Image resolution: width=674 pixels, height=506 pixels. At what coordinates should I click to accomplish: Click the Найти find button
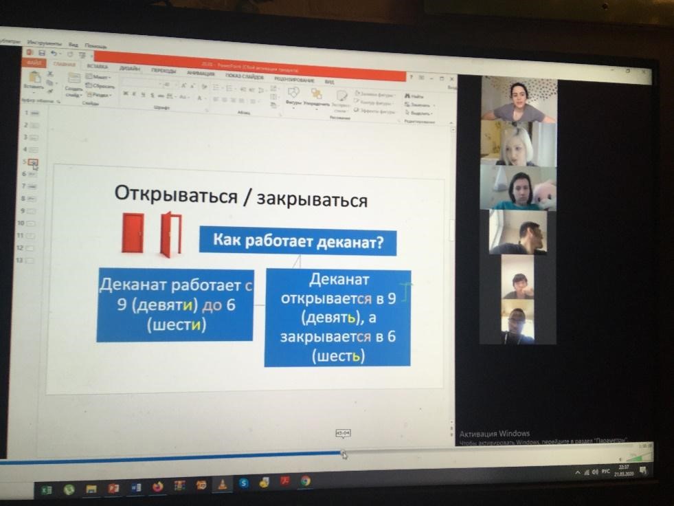[416, 96]
